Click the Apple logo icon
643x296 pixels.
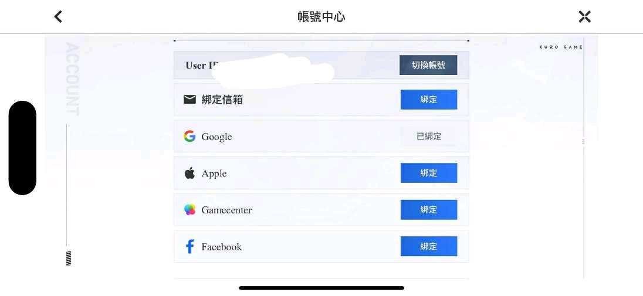(x=189, y=173)
